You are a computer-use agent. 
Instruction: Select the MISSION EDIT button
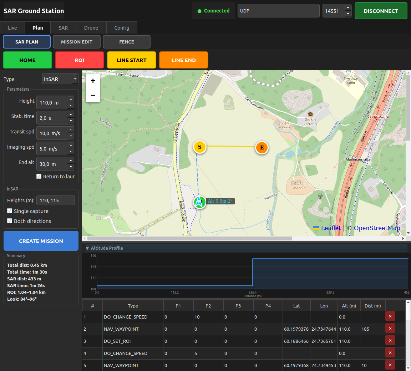tap(77, 42)
